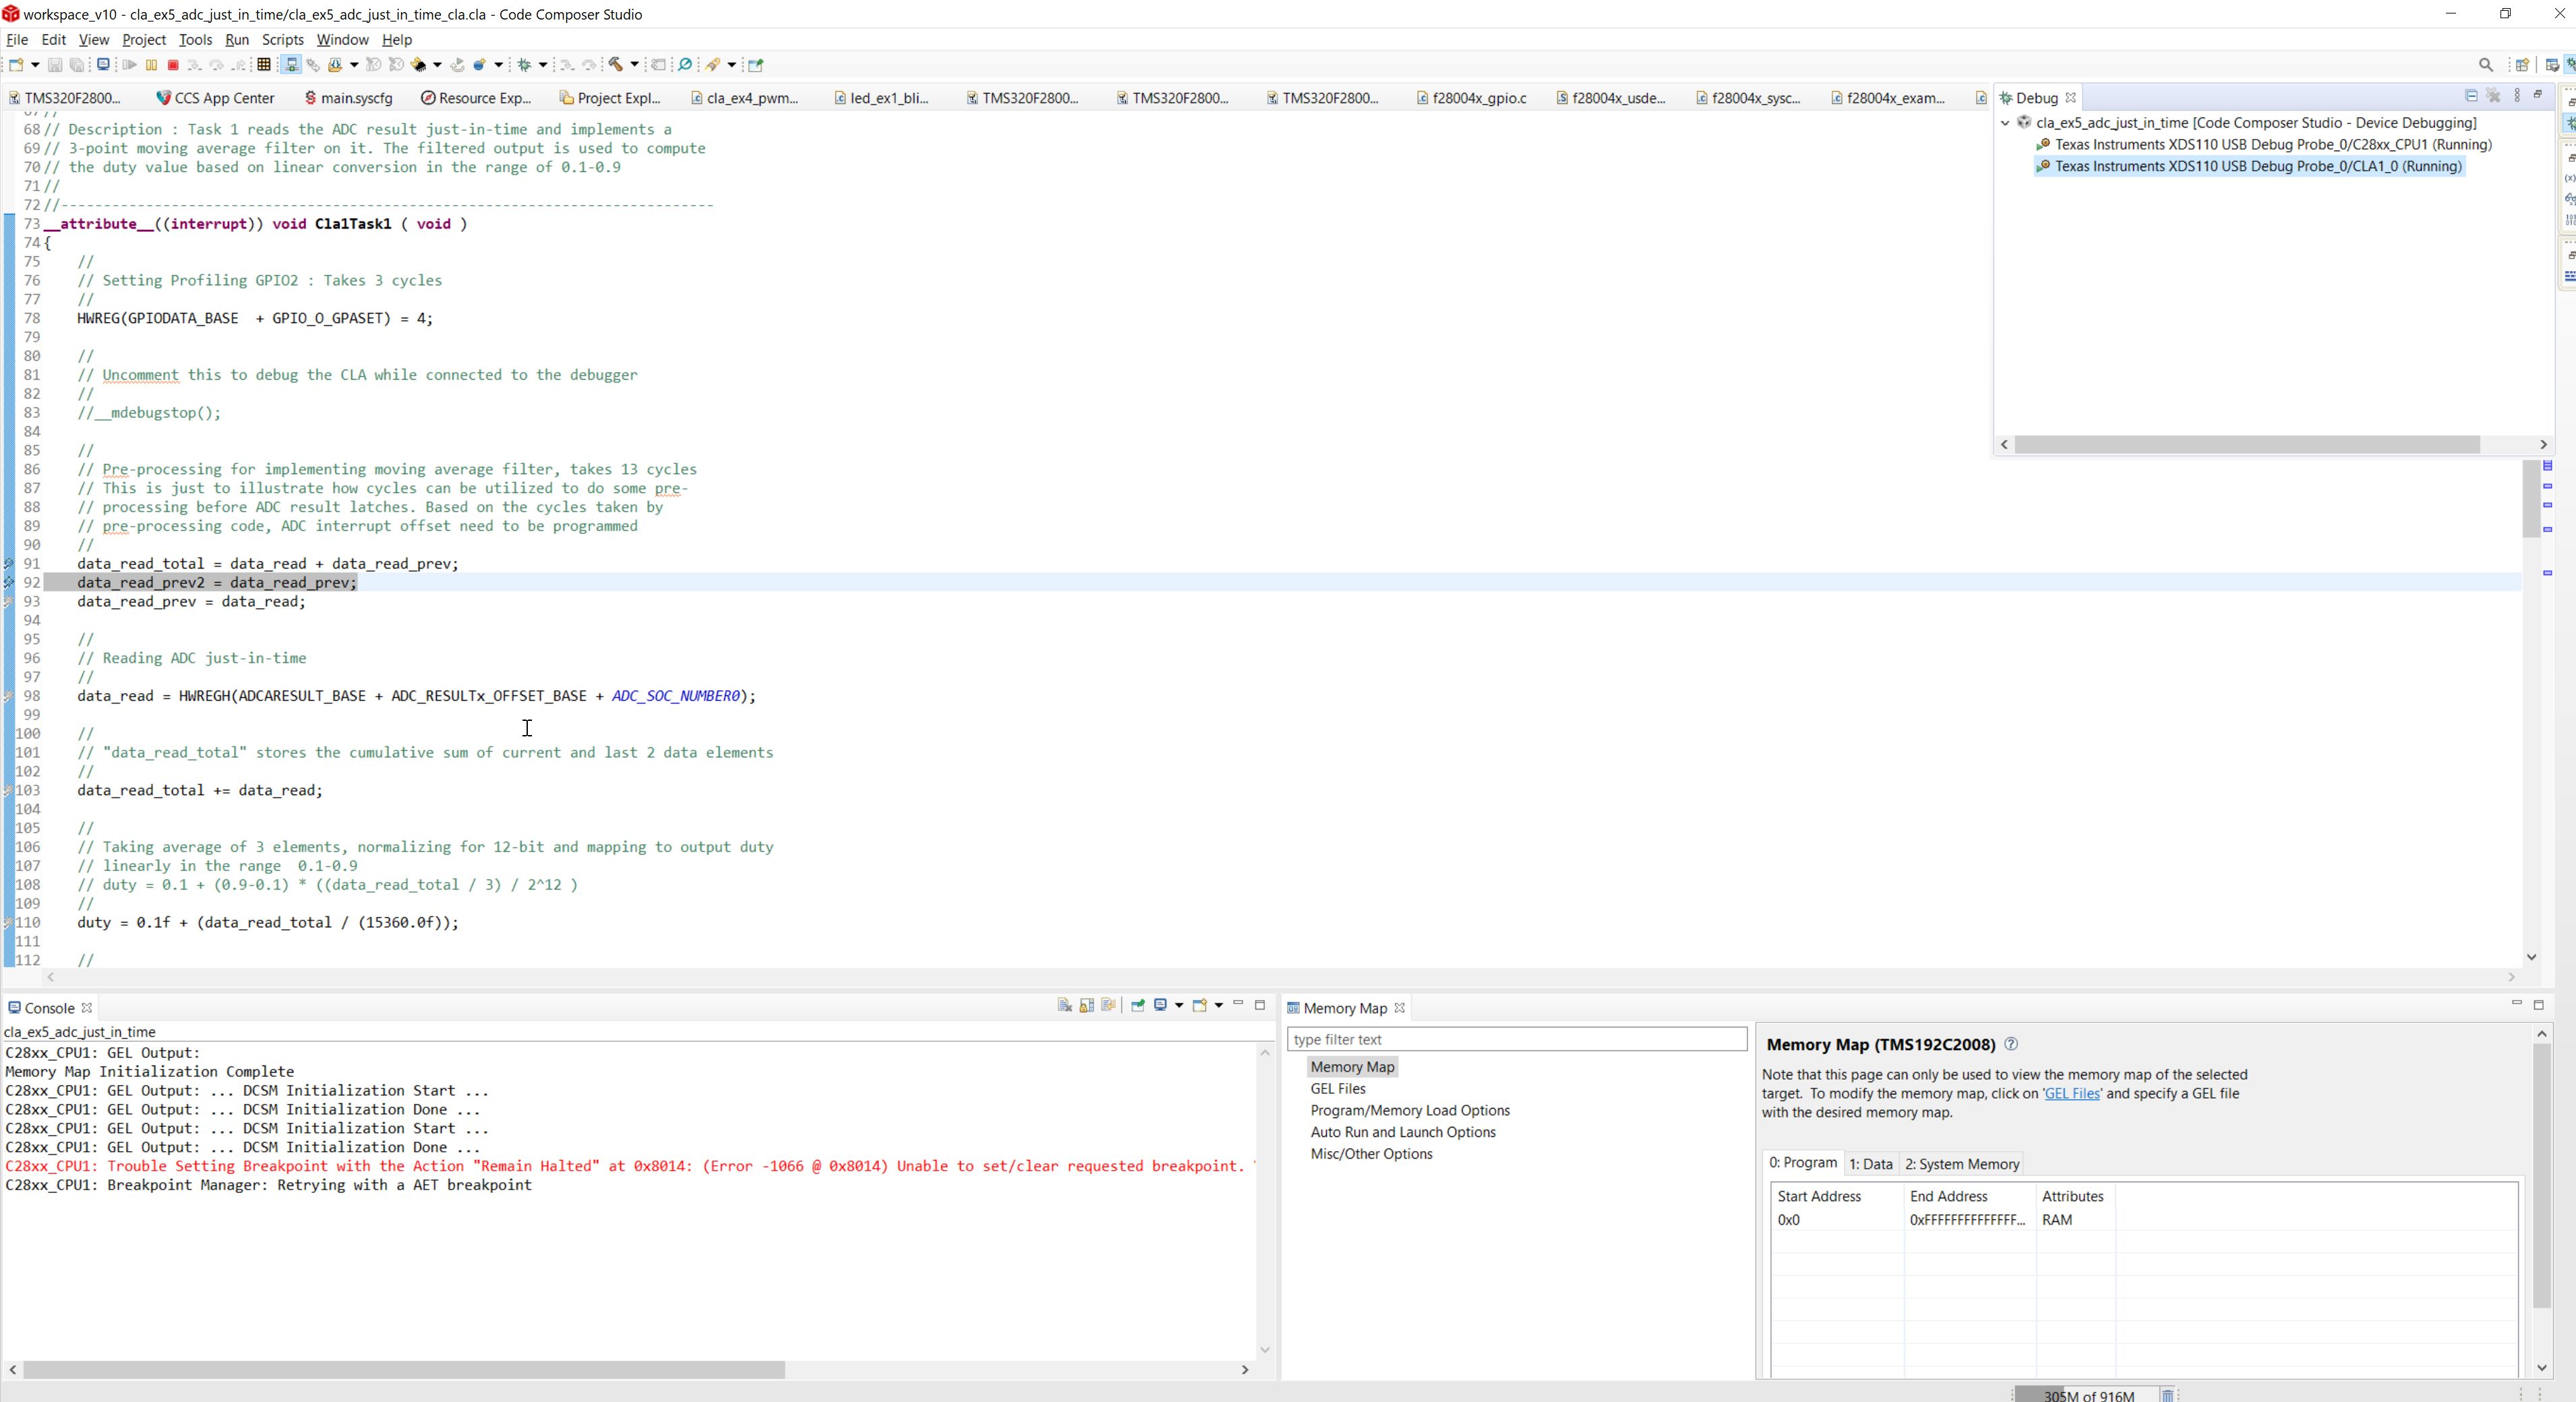The image size is (2576, 1402).
Task: Toggle breakpoint marker on line 92
Action: (x=9, y=582)
